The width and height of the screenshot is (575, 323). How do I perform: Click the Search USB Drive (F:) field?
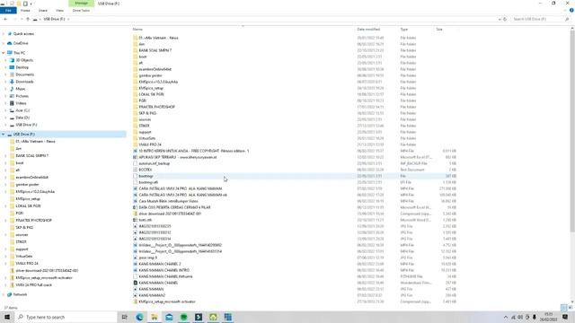pyautogui.click(x=540, y=19)
